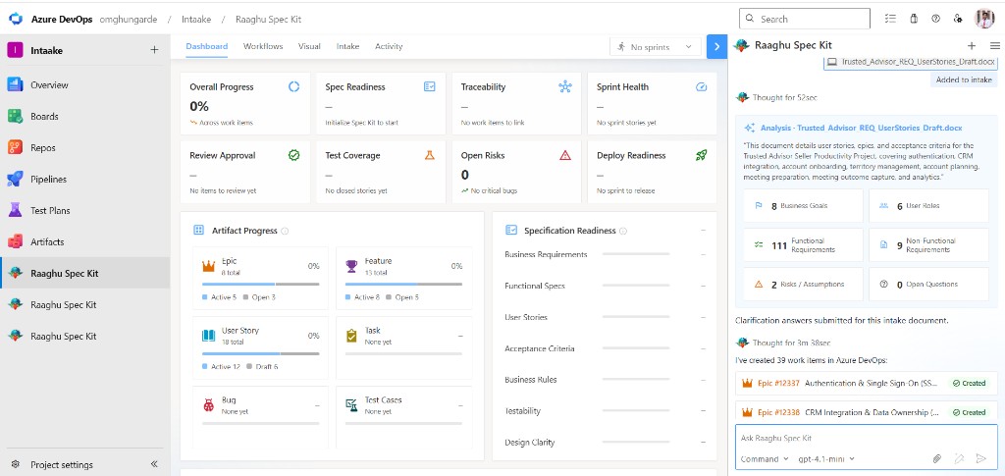Click the Spec Readiness checklist icon
This screenshot has width=1005, height=476.
(430, 86)
